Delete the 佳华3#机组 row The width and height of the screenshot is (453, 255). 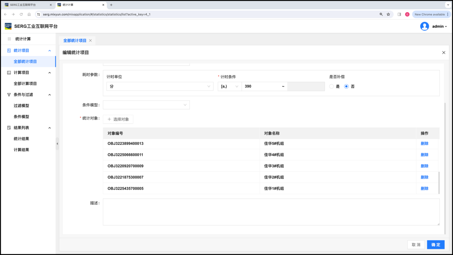424,166
